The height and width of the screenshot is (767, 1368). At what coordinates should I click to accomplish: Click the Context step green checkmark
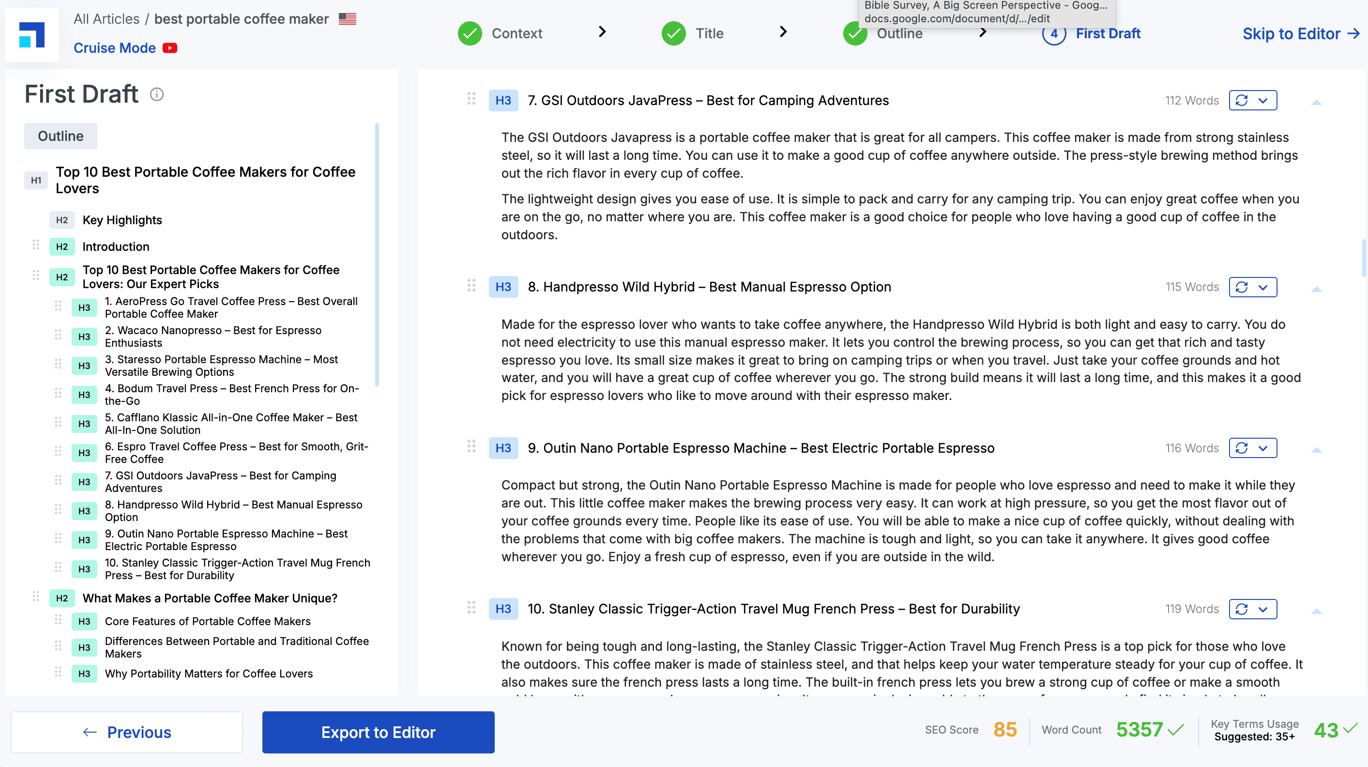[x=470, y=33]
